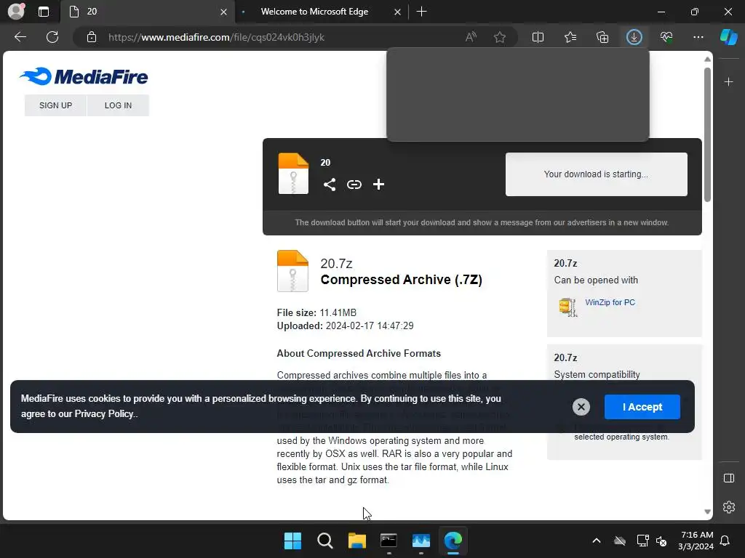The image size is (745, 558).
Task: Open Settings and more ellipsis menu
Action: pos(698,37)
